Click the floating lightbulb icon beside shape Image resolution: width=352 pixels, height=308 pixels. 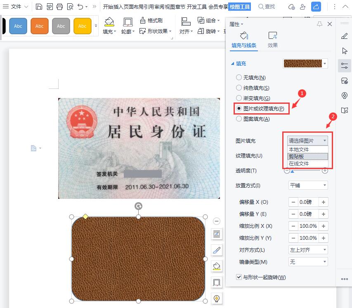click(217, 298)
